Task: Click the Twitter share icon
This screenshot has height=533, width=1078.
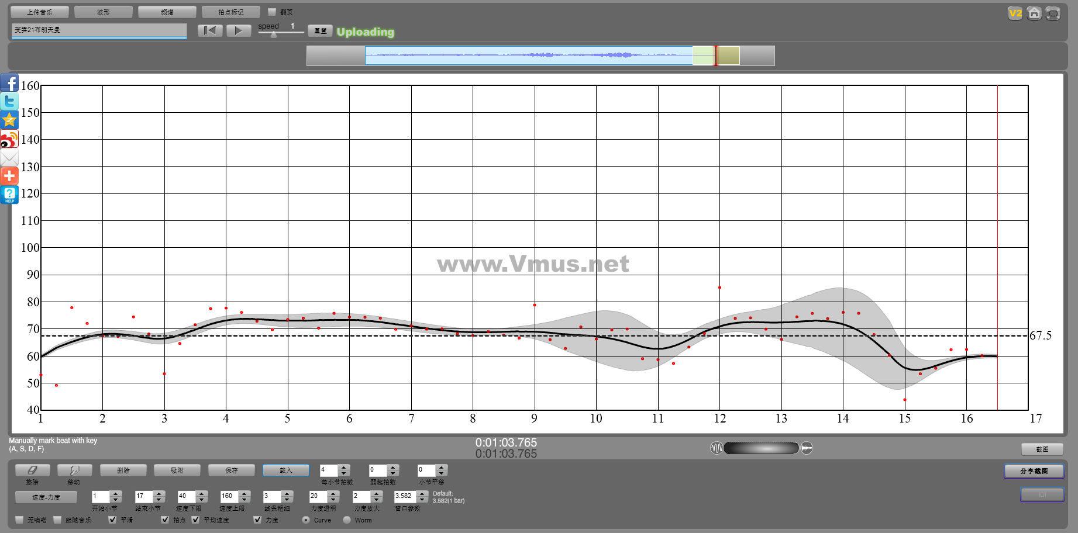Action: (9, 102)
